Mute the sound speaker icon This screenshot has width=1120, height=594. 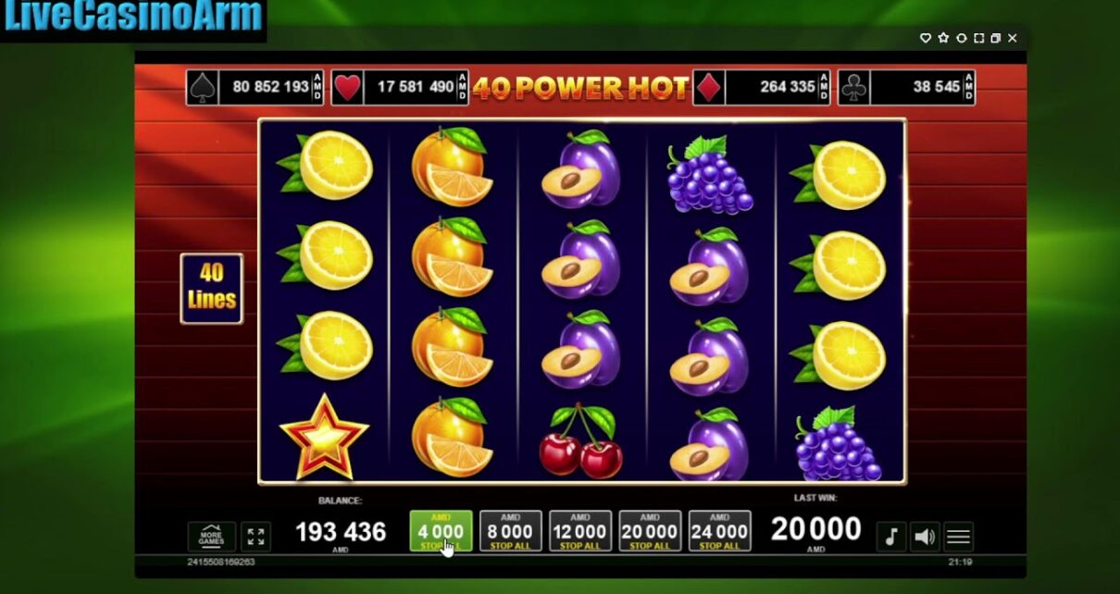click(924, 537)
